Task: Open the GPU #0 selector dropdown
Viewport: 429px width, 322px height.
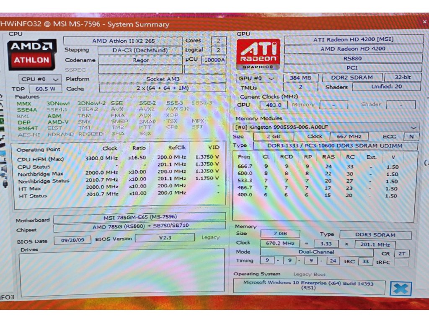Action: 257,78
